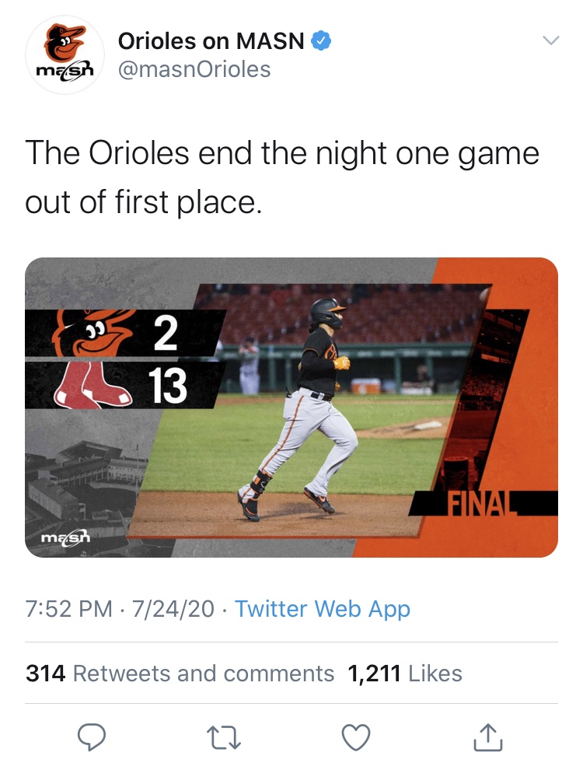Click the blue verified badge
Screen dimensions: 583x770
(322, 40)
